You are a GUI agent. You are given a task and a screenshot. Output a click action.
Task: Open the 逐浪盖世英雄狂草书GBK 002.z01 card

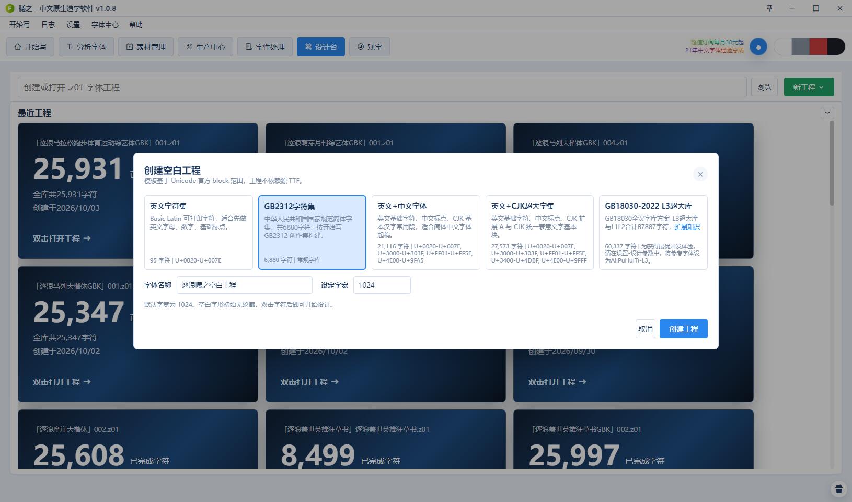(634, 439)
